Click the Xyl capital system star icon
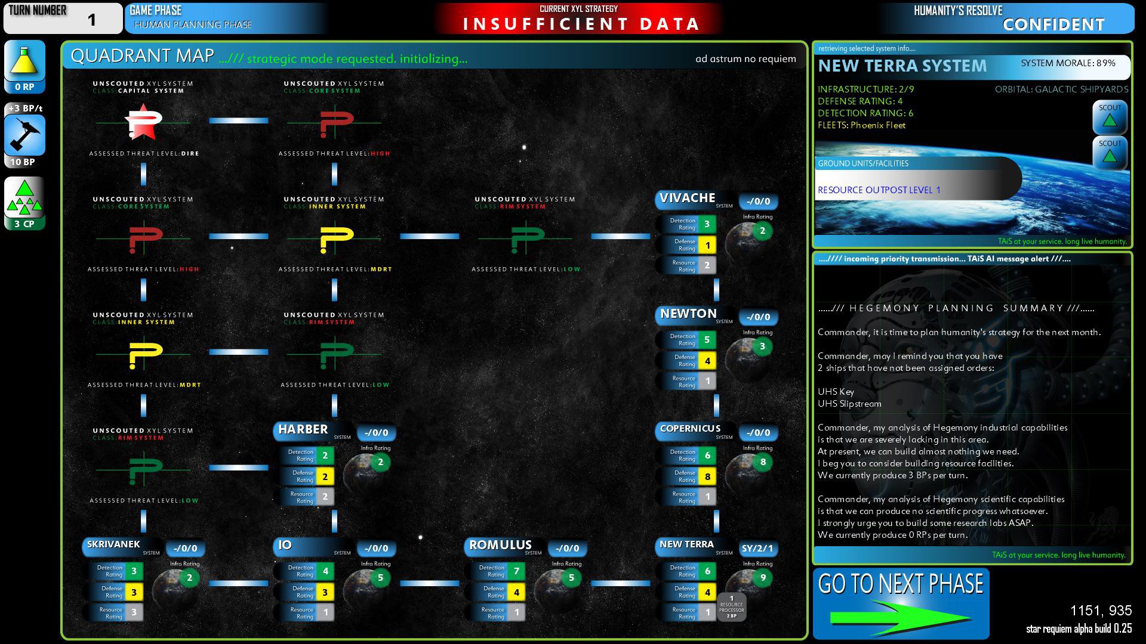1146x644 pixels. 143,122
